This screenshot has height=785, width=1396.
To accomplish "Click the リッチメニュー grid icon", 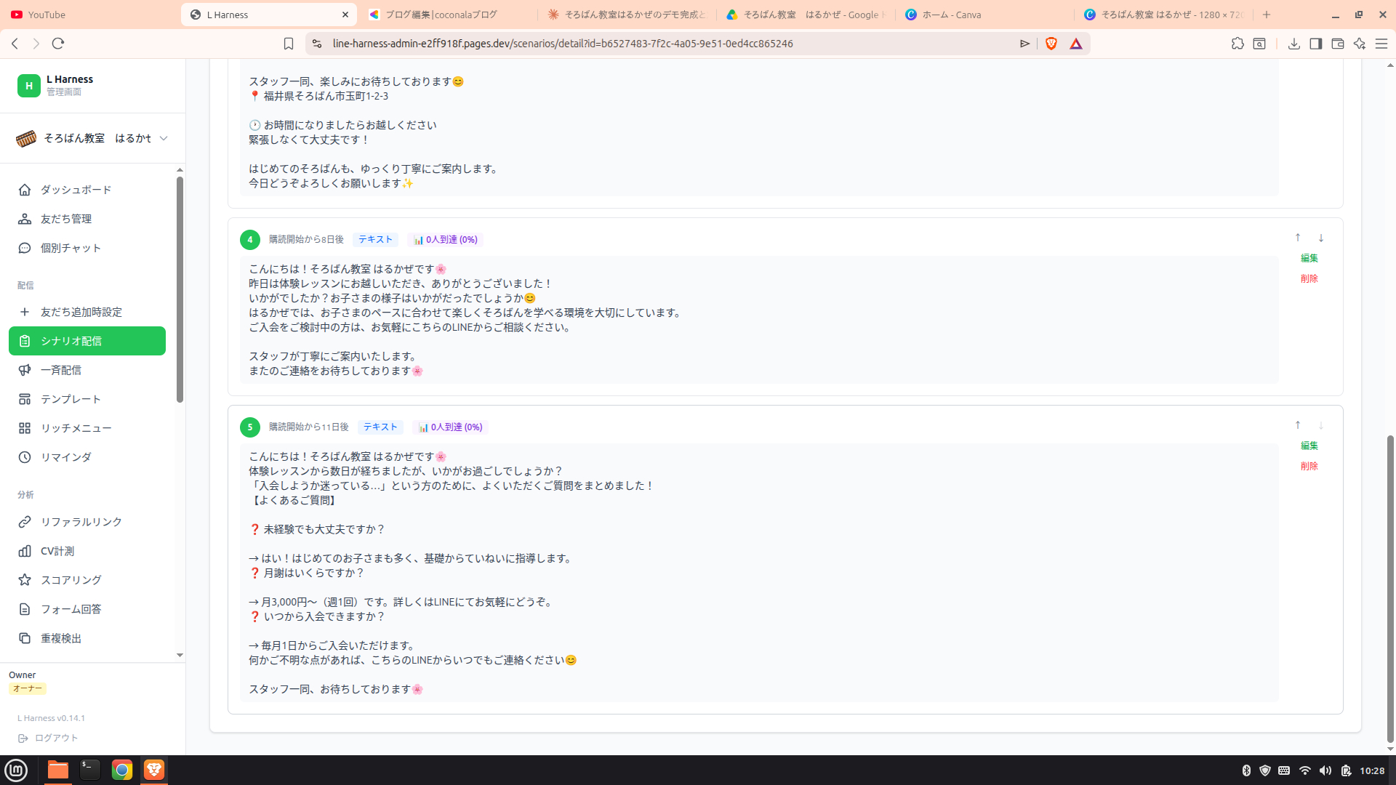I will pyautogui.click(x=25, y=428).
